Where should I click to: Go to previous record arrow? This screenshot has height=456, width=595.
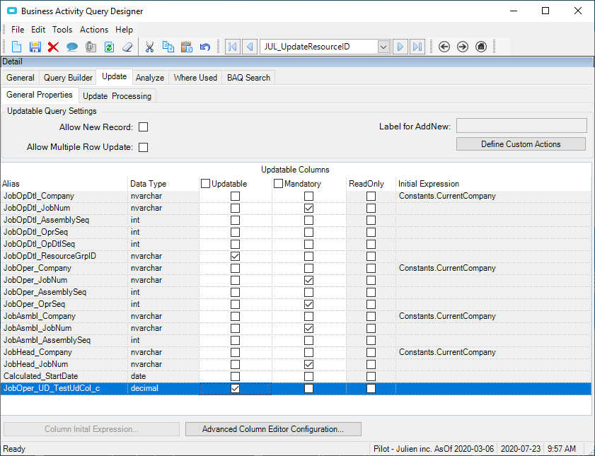click(x=250, y=47)
